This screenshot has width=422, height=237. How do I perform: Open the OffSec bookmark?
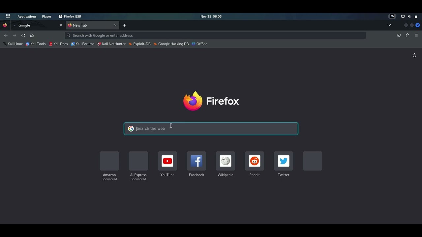[x=199, y=44]
